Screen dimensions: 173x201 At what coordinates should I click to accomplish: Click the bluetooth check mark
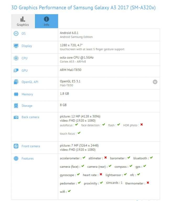pos(151,157)
